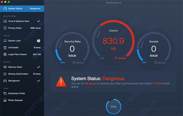Click the 1.8 GB reclaim text
Image resolution: width=183 pixels, height=116 pixels.
click(157, 84)
